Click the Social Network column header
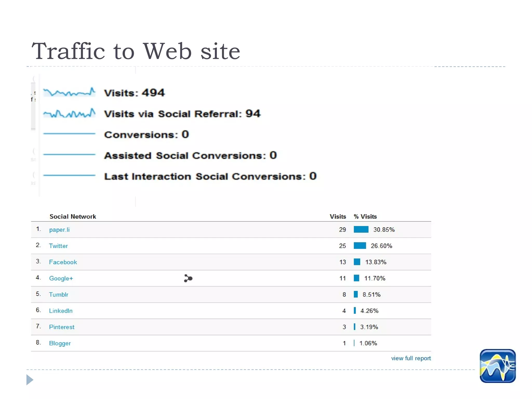Viewport: 532px width, 399px height. [73, 216]
